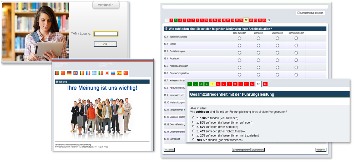Choose the United Kingdom flag language
Screen dimensions: 353x161
click(x=75, y=73)
